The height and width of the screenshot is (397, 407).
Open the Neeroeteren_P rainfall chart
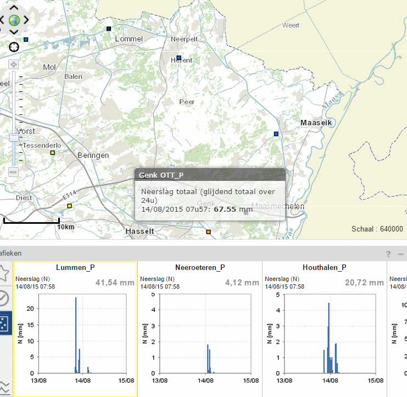(x=200, y=329)
